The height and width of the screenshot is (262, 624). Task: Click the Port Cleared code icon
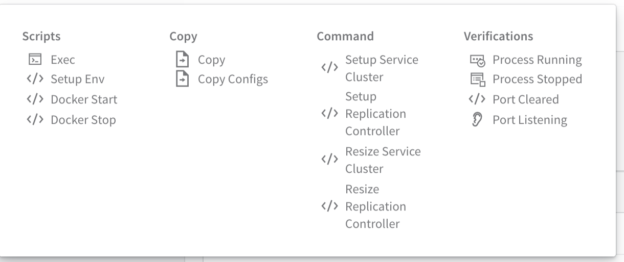[477, 99]
